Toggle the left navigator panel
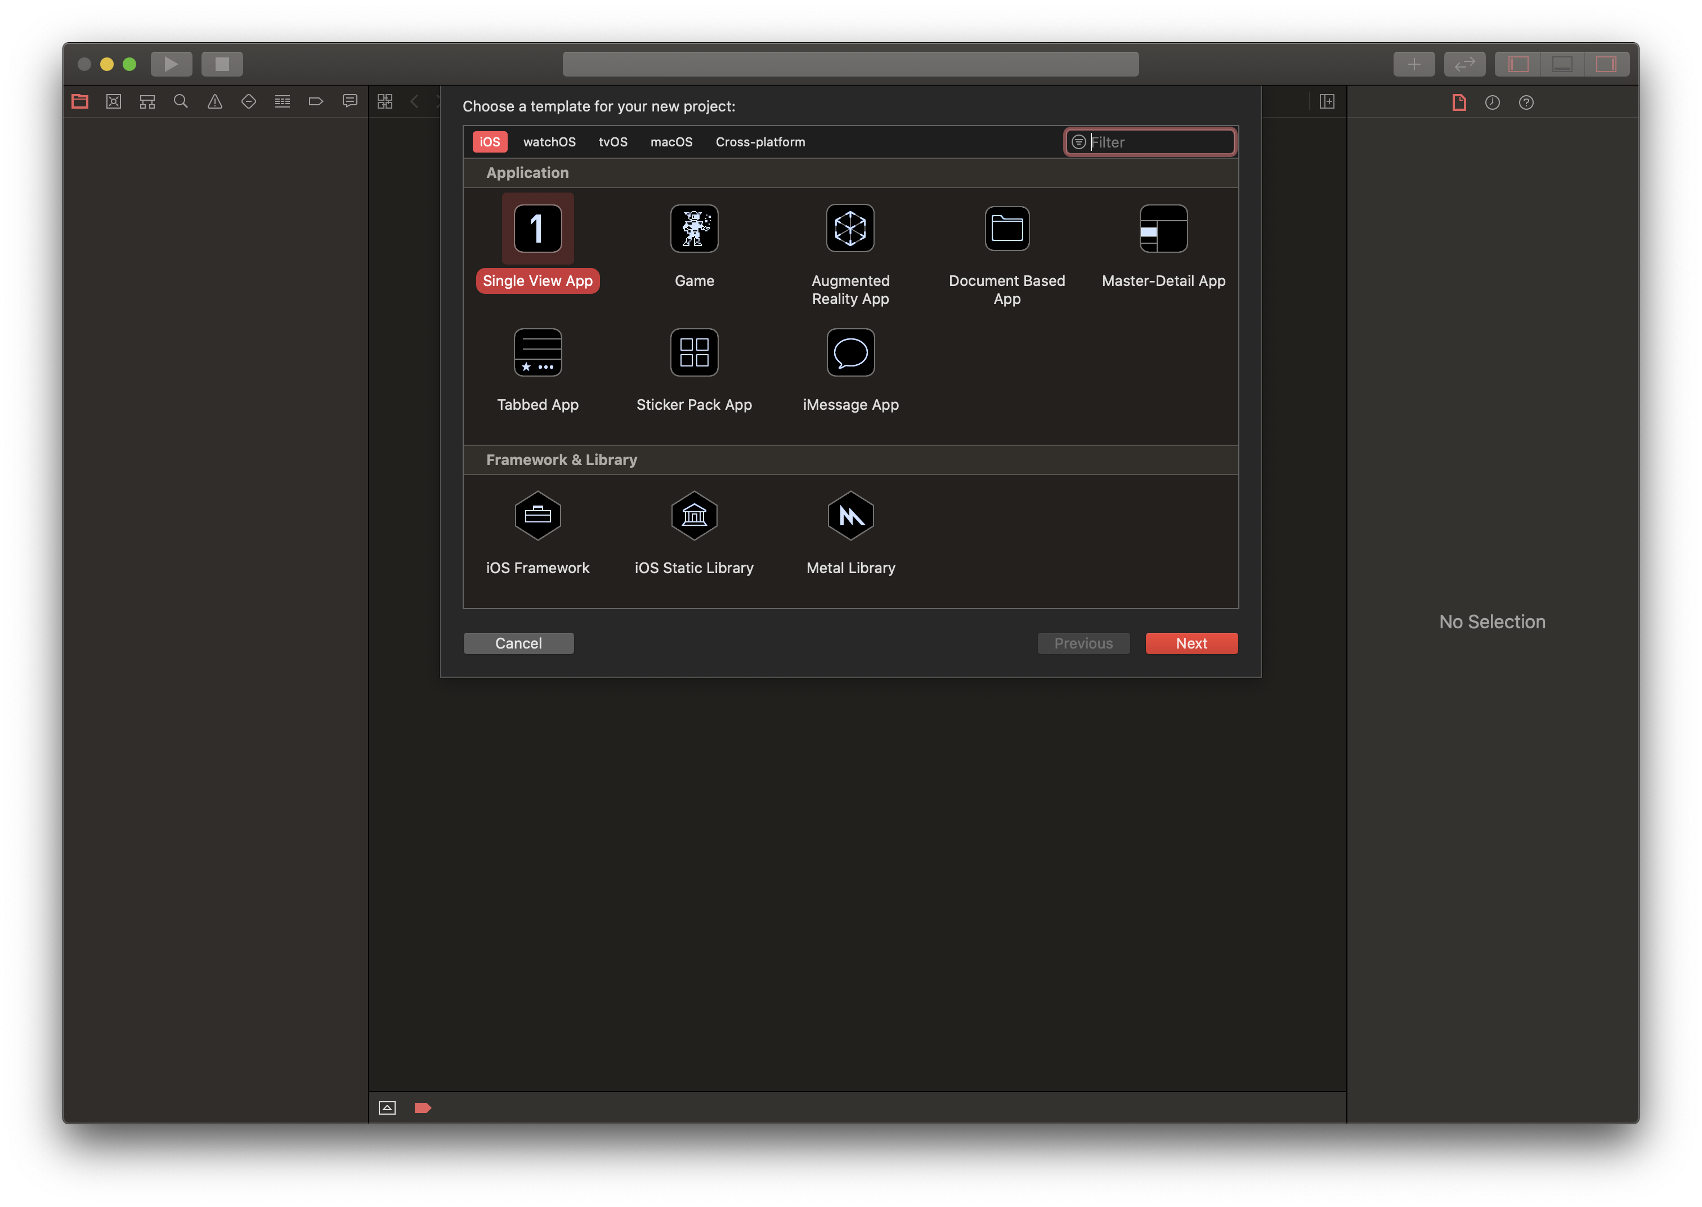Screen dimensions: 1702x1207 [1518, 65]
